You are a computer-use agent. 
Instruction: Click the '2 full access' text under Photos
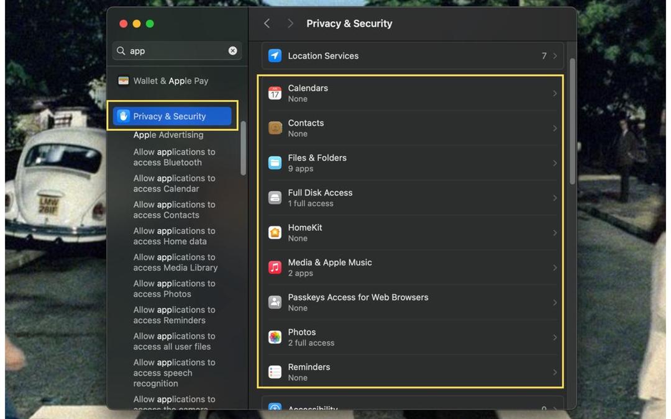(311, 343)
